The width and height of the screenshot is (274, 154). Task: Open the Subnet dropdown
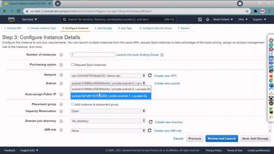click(x=108, y=83)
